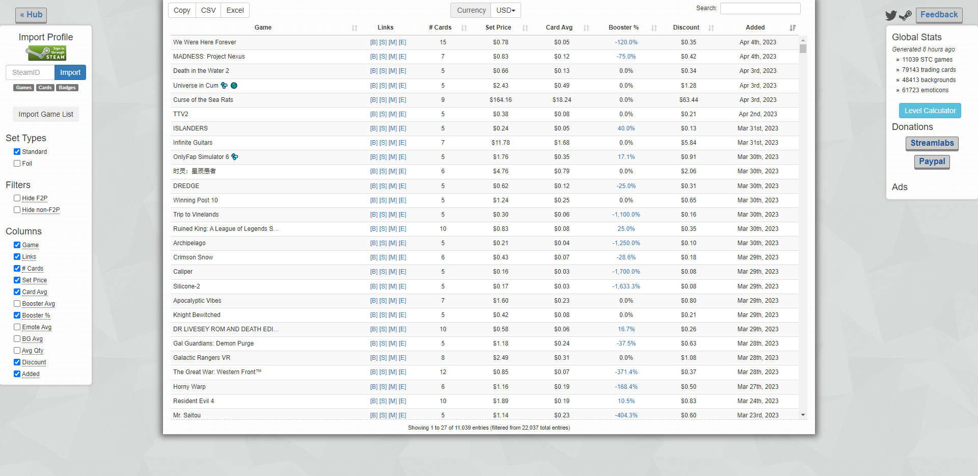Image resolution: width=978 pixels, height=476 pixels.
Task: Export the table to Excel
Action: (x=235, y=10)
